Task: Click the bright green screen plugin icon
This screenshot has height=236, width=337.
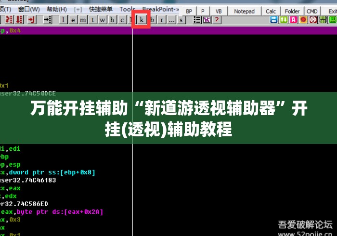Action: tap(333, 20)
